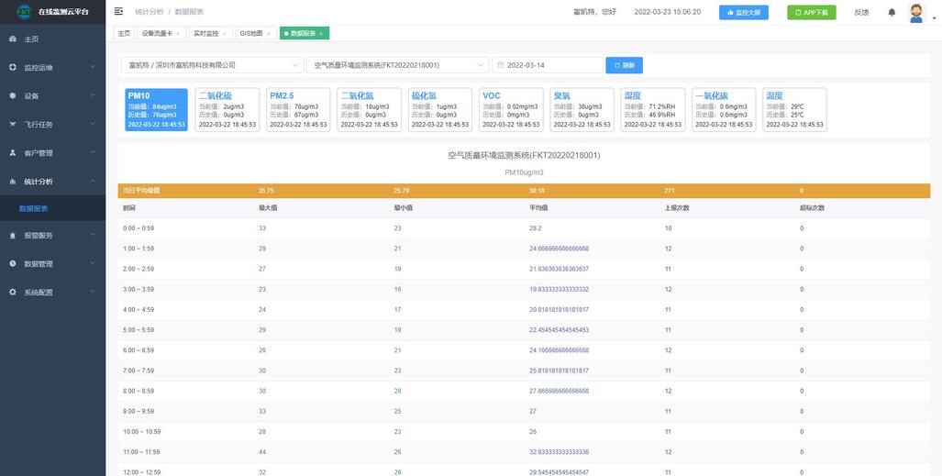
Task: Select the VOC metric card
Action: [x=511, y=110]
